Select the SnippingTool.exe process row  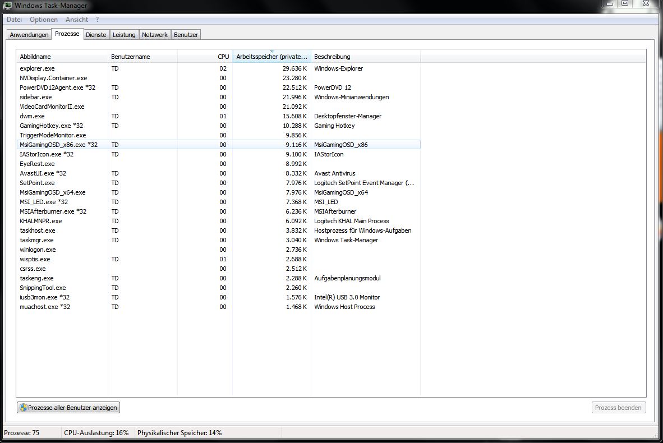[219, 288]
